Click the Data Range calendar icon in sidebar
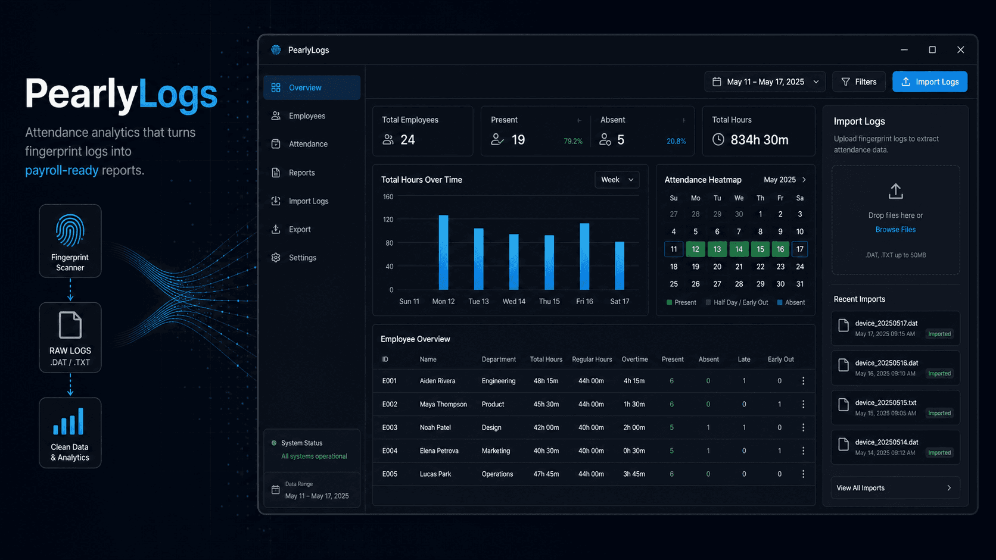This screenshot has height=560, width=996. [276, 490]
